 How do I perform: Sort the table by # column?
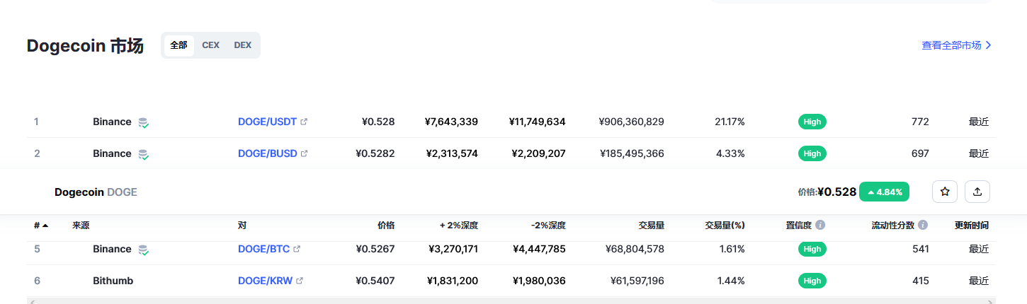pos(40,226)
